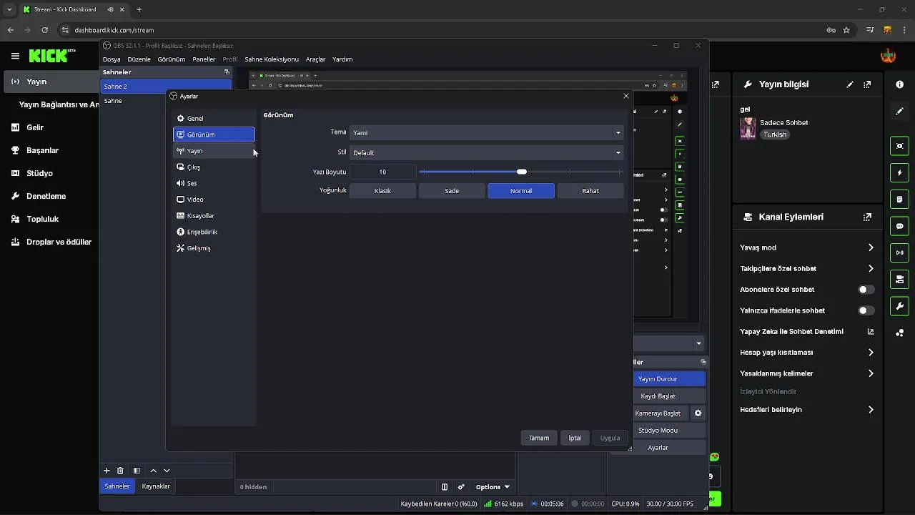Screen dimensions: 915x515
Task: Click the vertical mixer layout icon beside Options
Action: 444,487
